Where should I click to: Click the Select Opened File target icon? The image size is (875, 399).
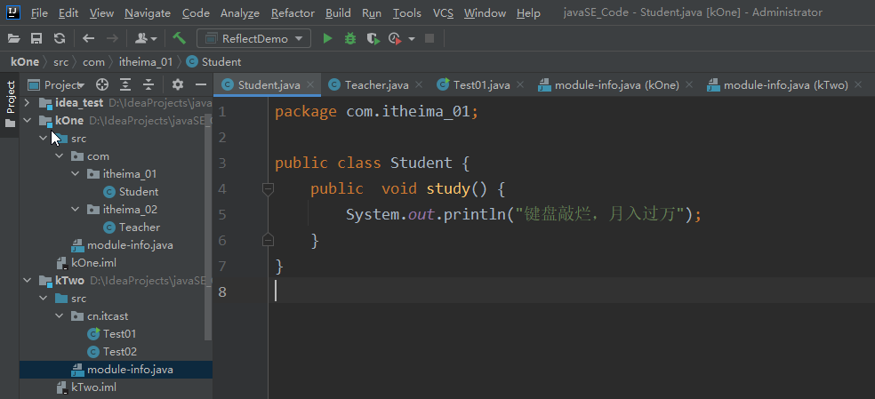pos(101,84)
